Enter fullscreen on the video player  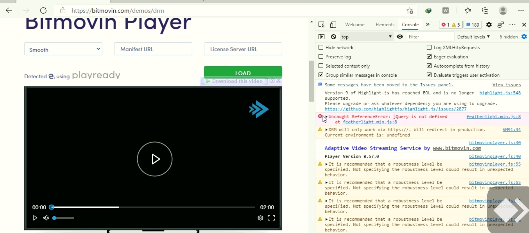[271, 218]
